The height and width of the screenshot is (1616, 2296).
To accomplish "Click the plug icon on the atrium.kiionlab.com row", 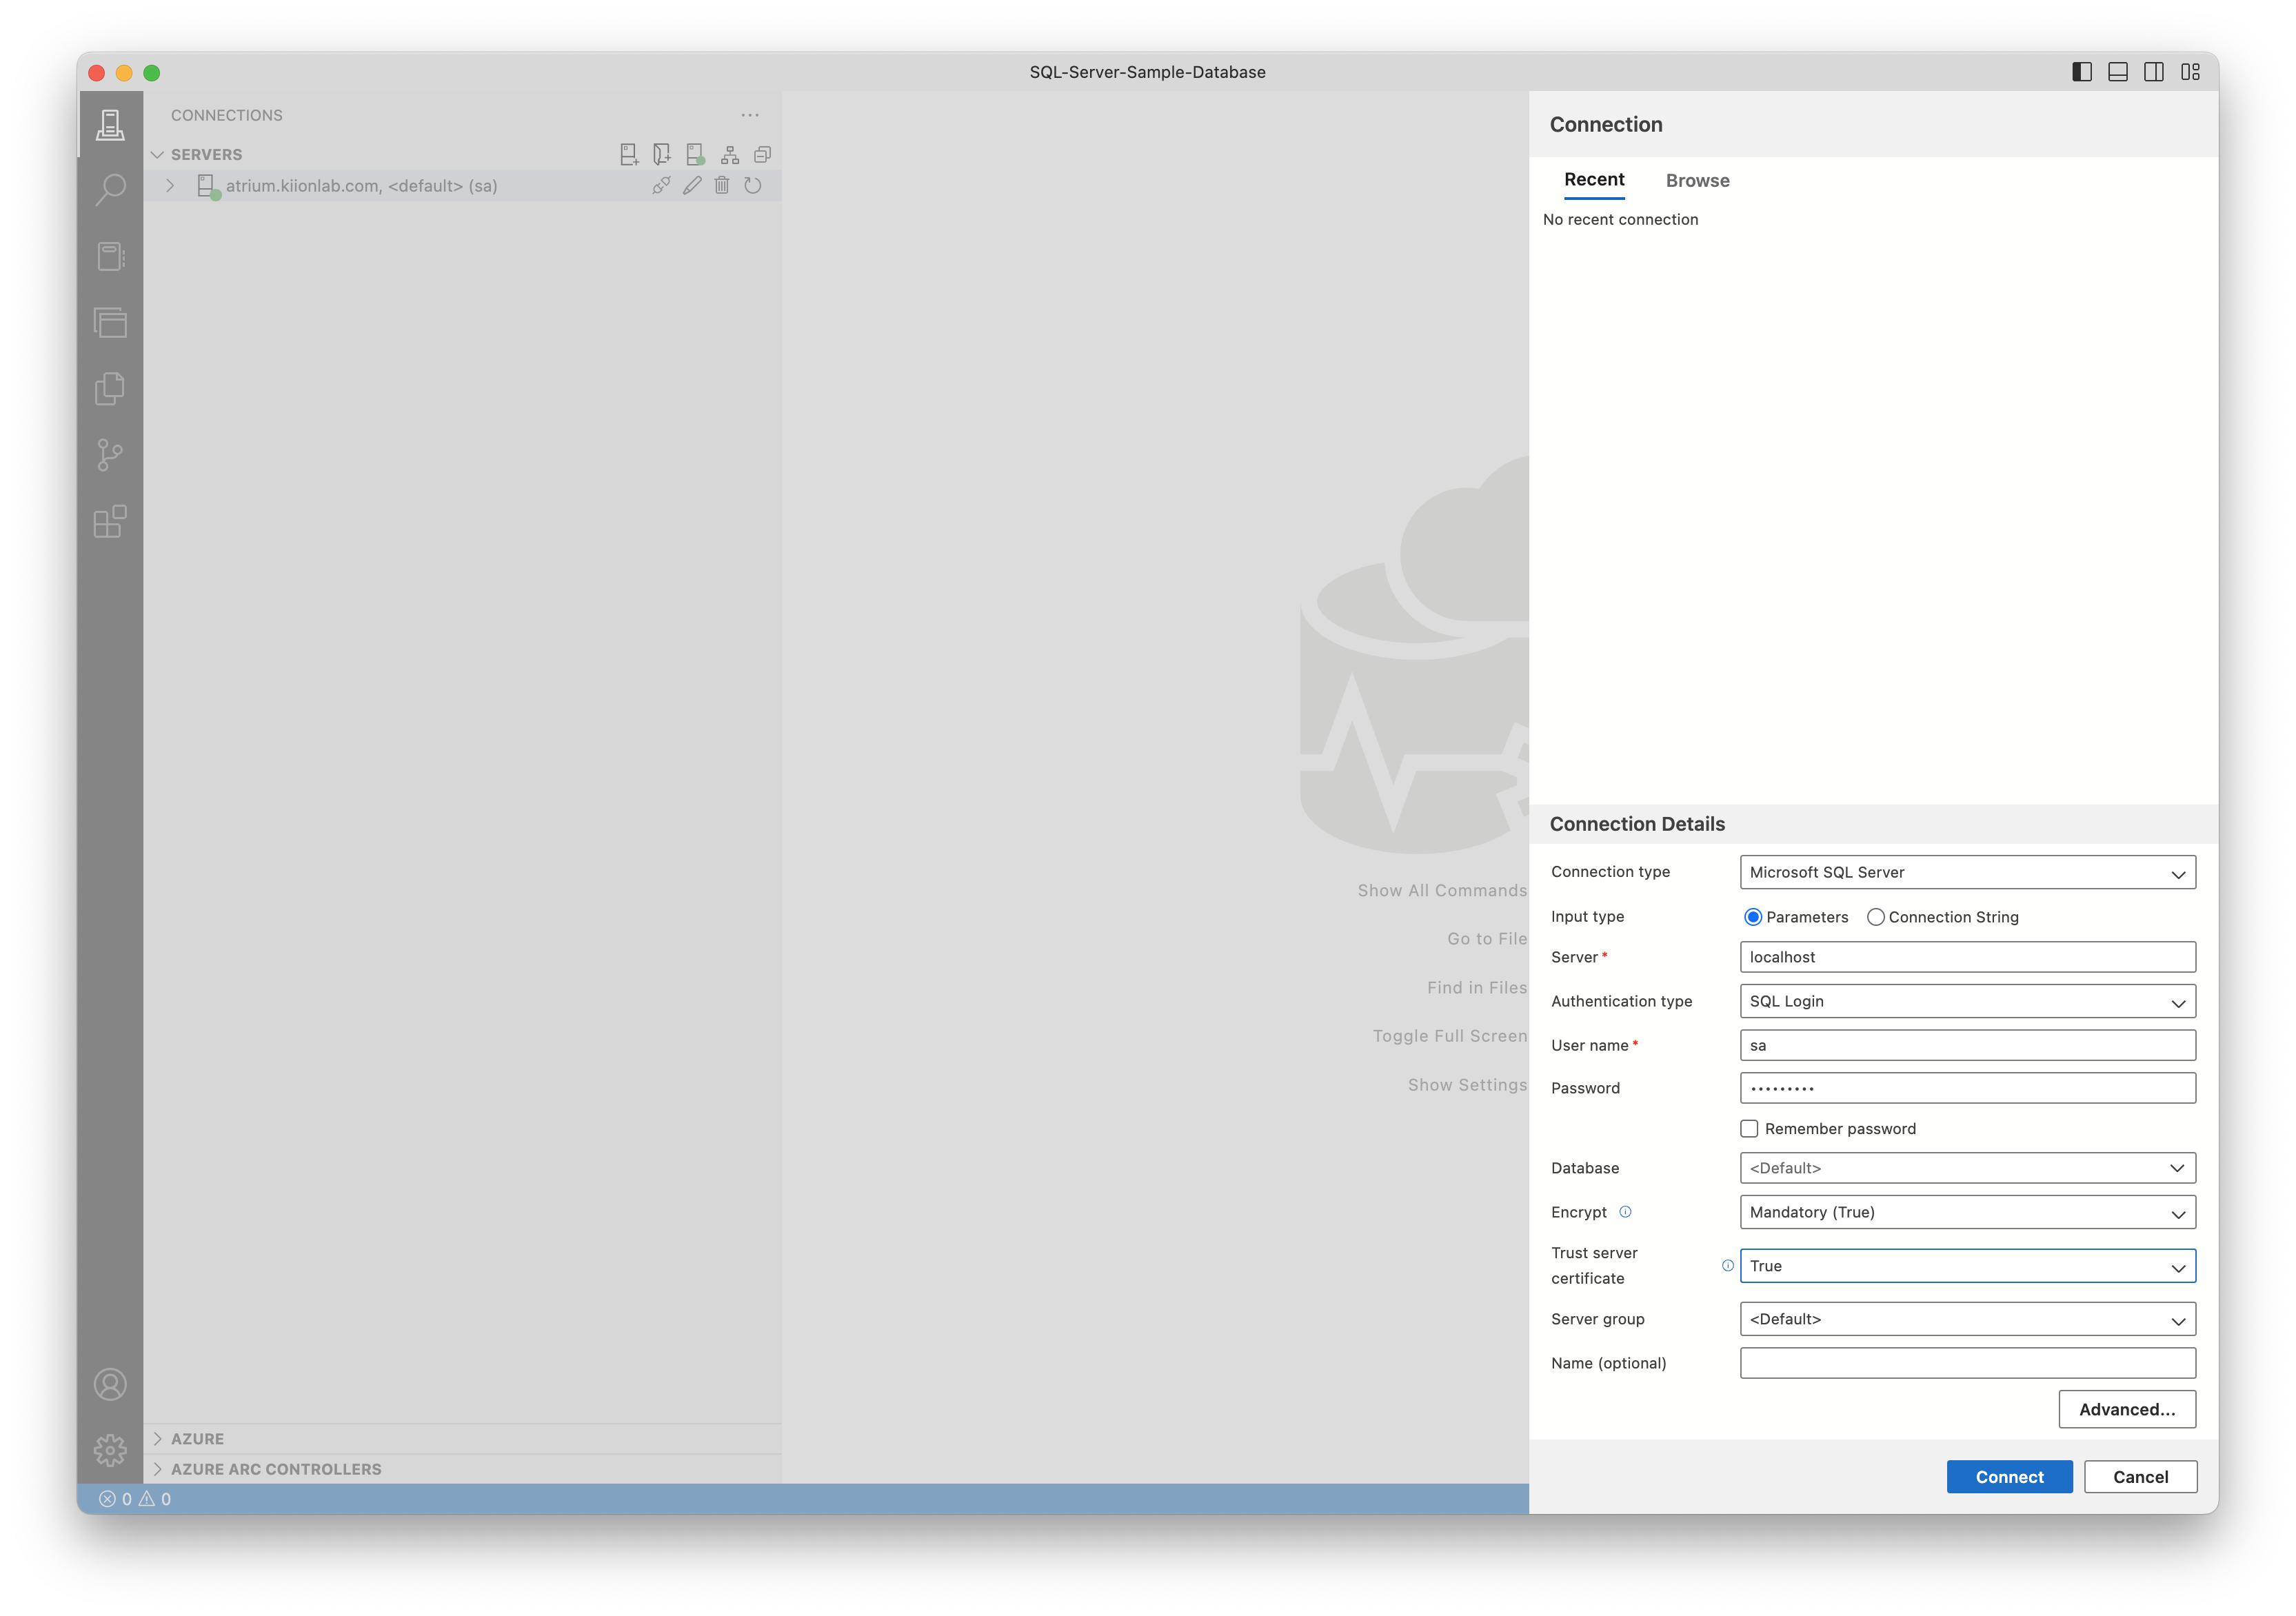I will 661,185.
